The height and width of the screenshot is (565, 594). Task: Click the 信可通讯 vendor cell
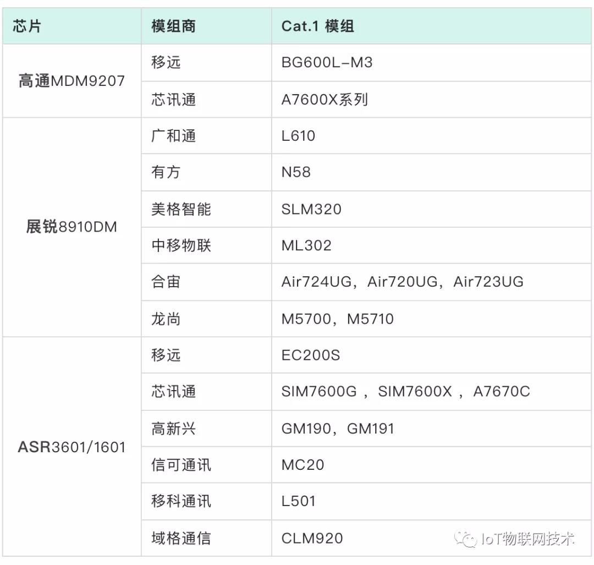[181, 465]
